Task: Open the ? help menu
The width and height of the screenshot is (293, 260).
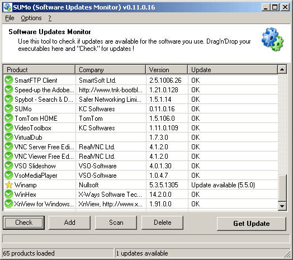Action: [50, 18]
